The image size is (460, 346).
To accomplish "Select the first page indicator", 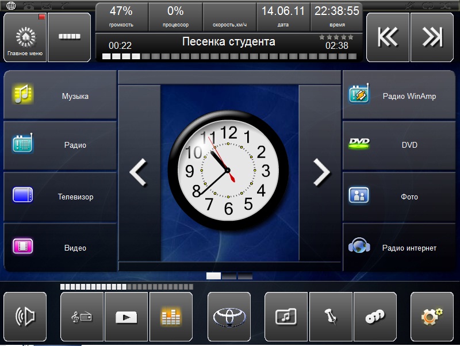I will [213, 276].
